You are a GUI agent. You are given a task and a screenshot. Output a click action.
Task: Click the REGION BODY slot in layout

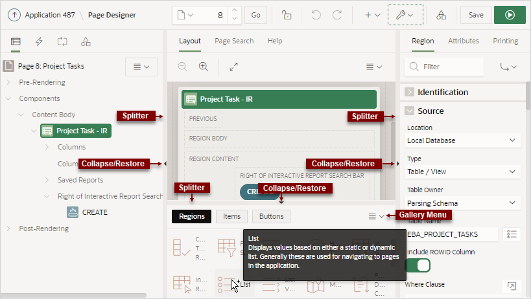[x=279, y=138]
